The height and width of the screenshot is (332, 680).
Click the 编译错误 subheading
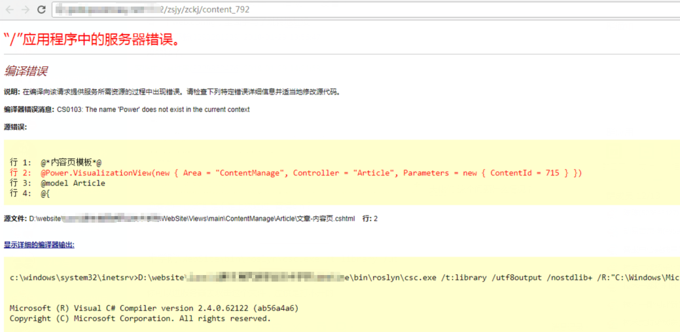tap(26, 71)
